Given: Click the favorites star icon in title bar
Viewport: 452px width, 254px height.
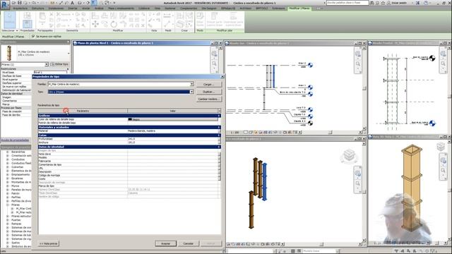Looking at the screenshot, I should [383, 3].
